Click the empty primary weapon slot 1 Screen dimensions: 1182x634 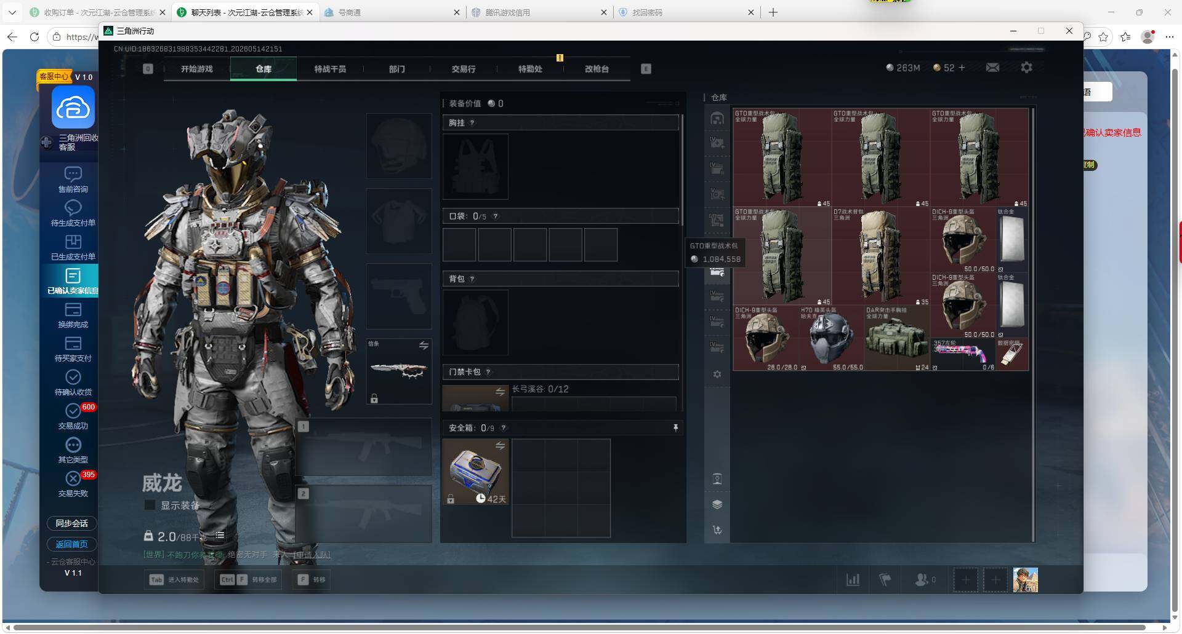pos(364,447)
